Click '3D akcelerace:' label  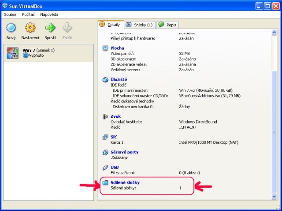(x=123, y=59)
